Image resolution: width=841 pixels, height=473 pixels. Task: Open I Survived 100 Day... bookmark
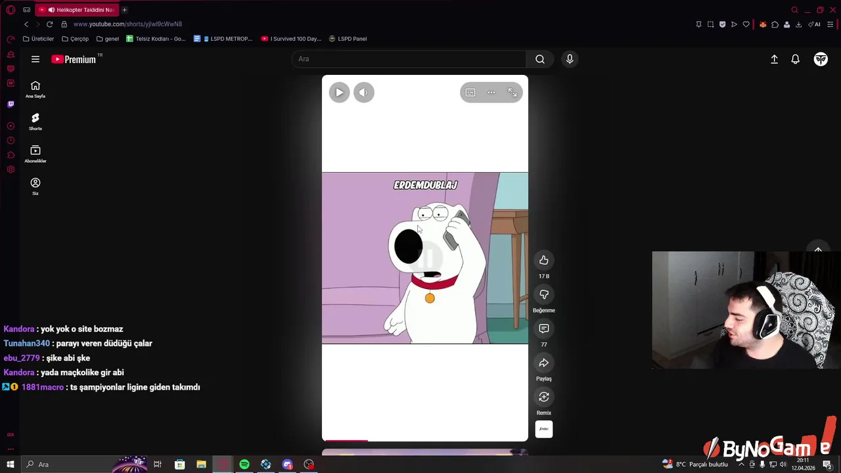pyautogui.click(x=291, y=39)
